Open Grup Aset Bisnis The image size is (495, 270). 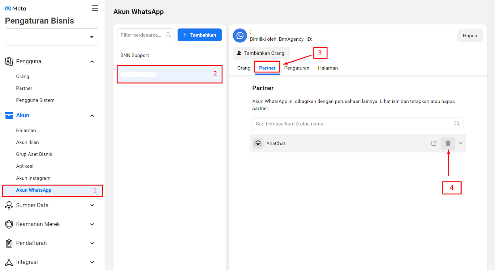coord(34,154)
